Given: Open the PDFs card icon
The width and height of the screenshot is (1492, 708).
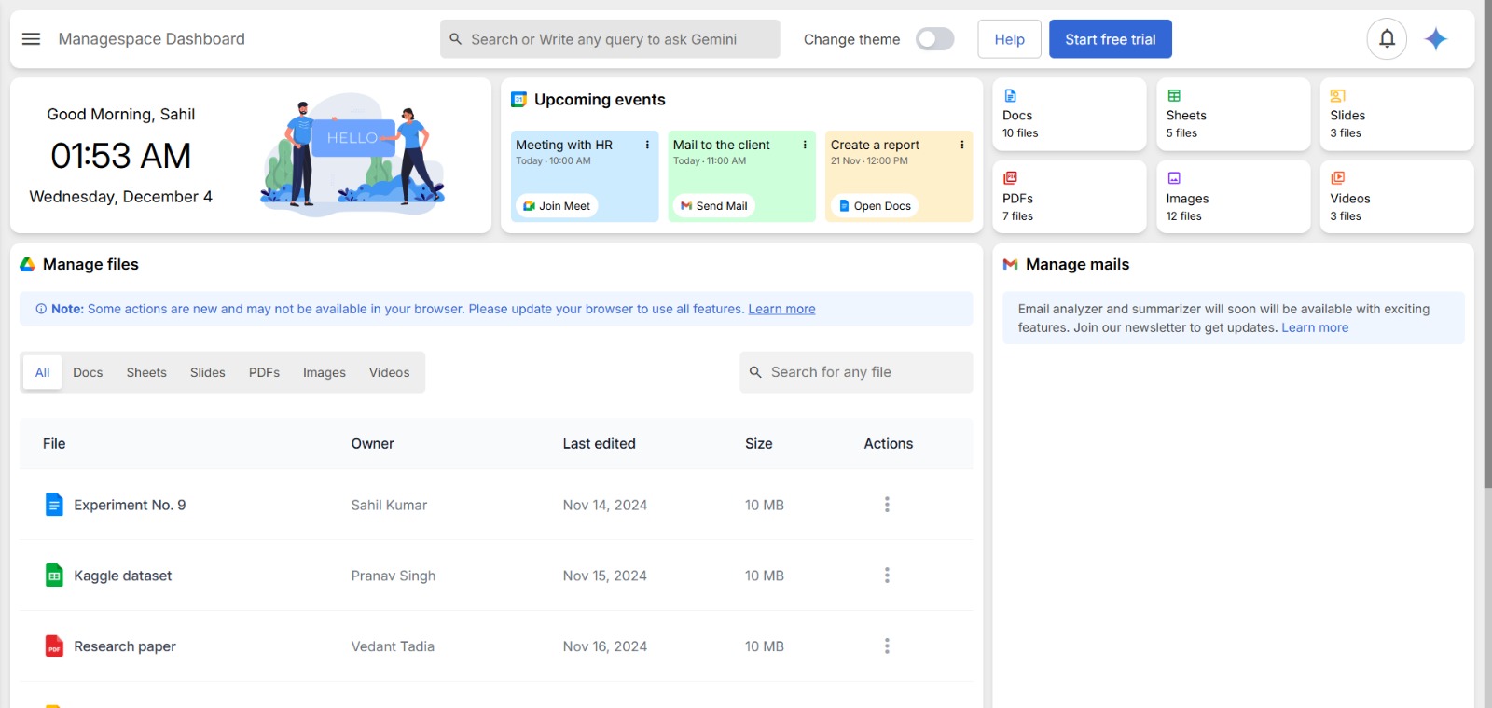Looking at the screenshot, I should point(1010,178).
